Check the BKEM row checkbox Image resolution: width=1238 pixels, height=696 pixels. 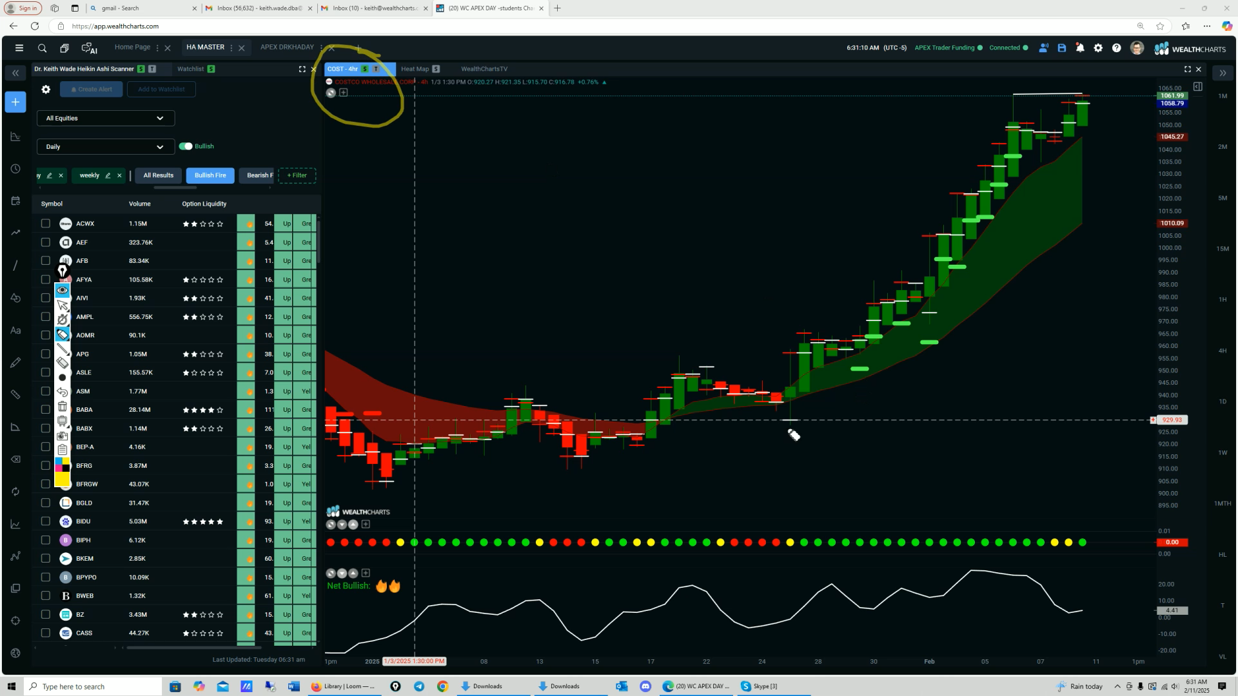click(45, 559)
